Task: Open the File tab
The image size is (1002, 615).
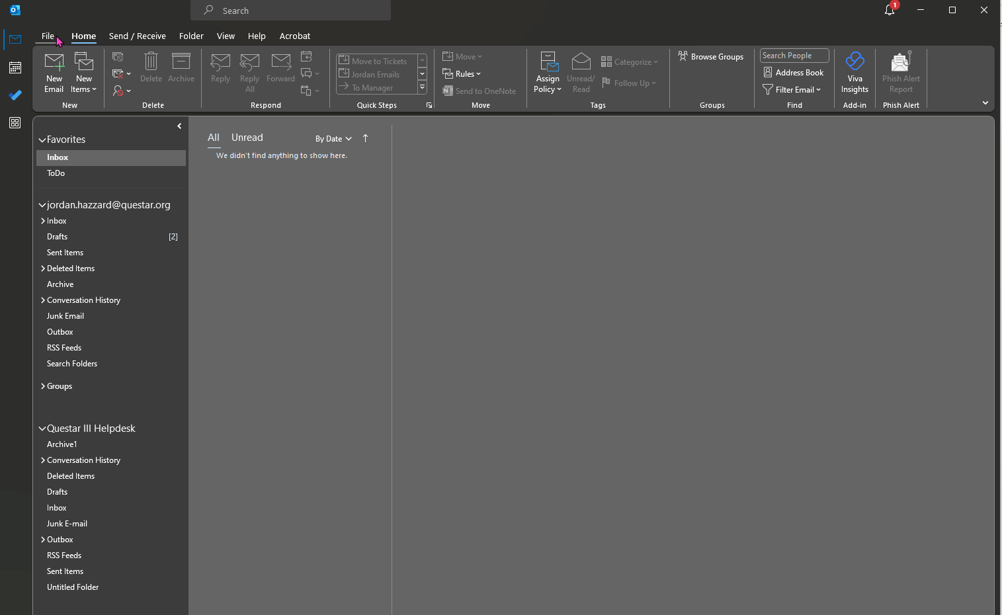Action: (48, 36)
